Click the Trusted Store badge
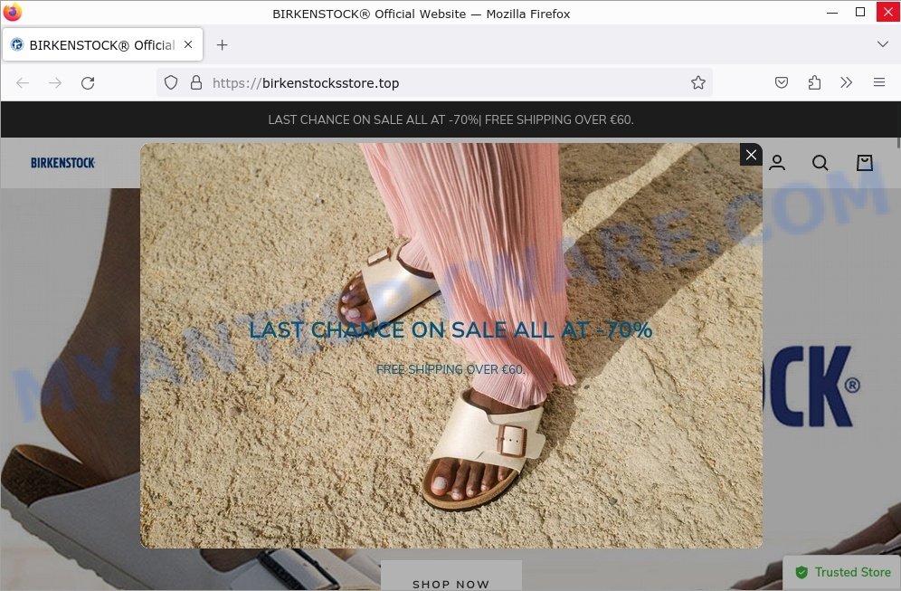This screenshot has height=591, width=901. [x=842, y=572]
